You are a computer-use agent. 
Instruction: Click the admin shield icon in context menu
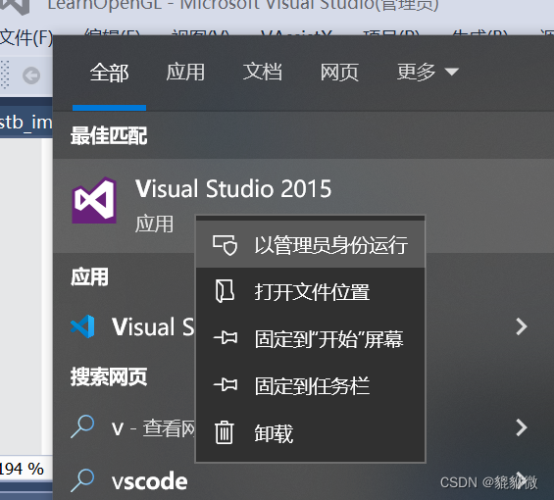pos(226,245)
